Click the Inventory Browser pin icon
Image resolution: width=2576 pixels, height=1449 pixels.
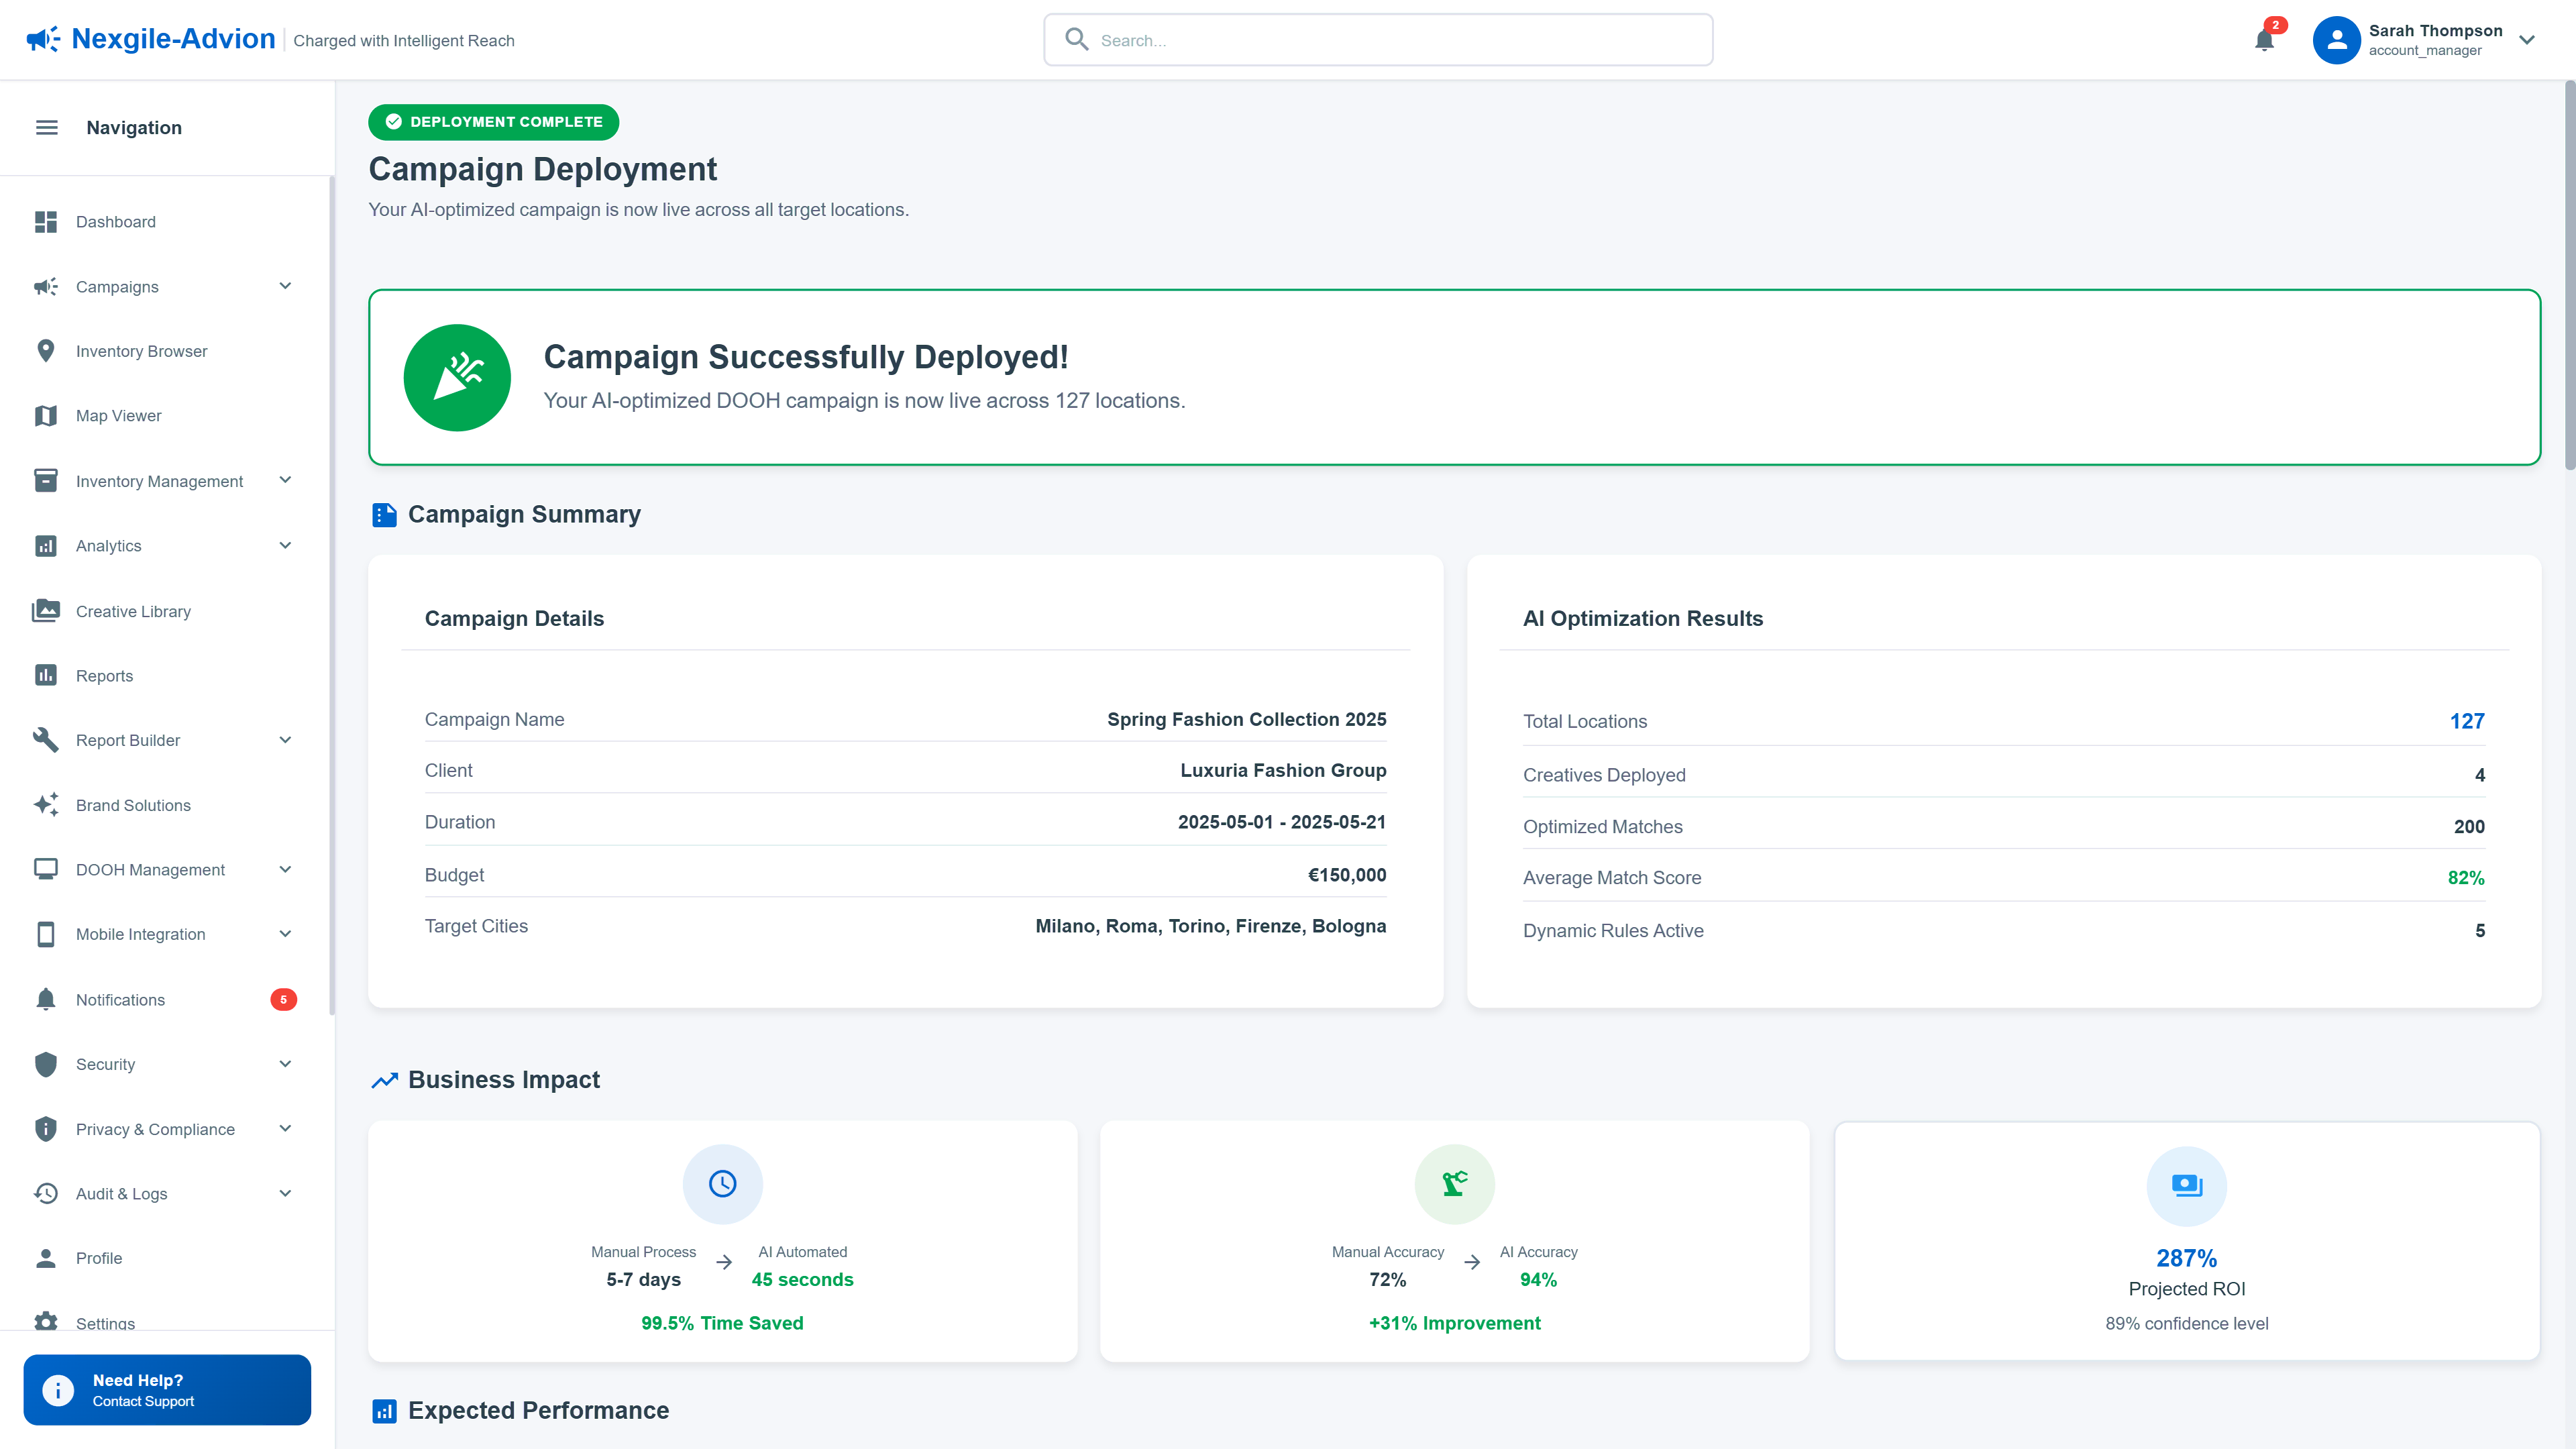point(46,351)
